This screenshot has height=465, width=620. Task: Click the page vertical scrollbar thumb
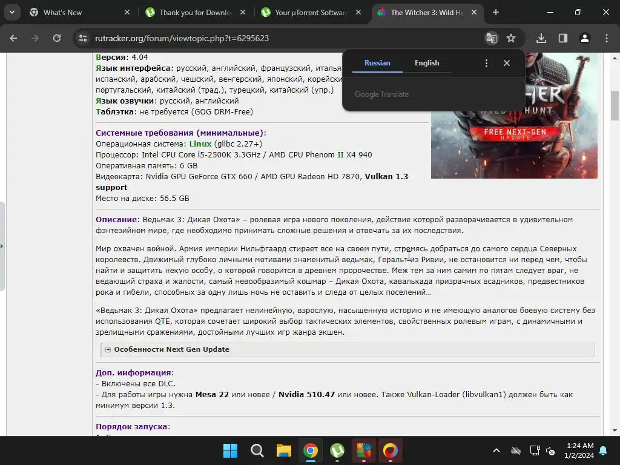[615, 105]
